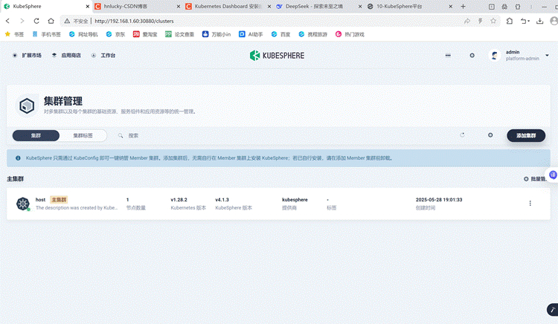Open the 应用商店 menu item
This screenshot has height=324, width=558.
[x=66, y=56]
